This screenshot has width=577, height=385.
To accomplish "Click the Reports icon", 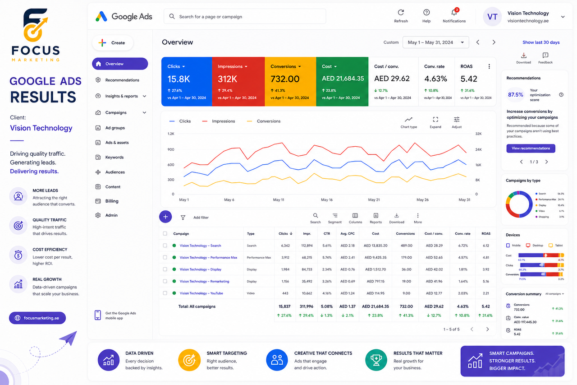I will (x=376, y=216).
